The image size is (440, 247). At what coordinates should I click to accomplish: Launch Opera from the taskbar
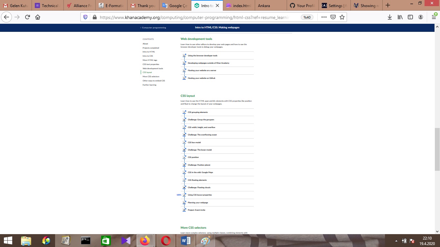[x=166, y=241]
